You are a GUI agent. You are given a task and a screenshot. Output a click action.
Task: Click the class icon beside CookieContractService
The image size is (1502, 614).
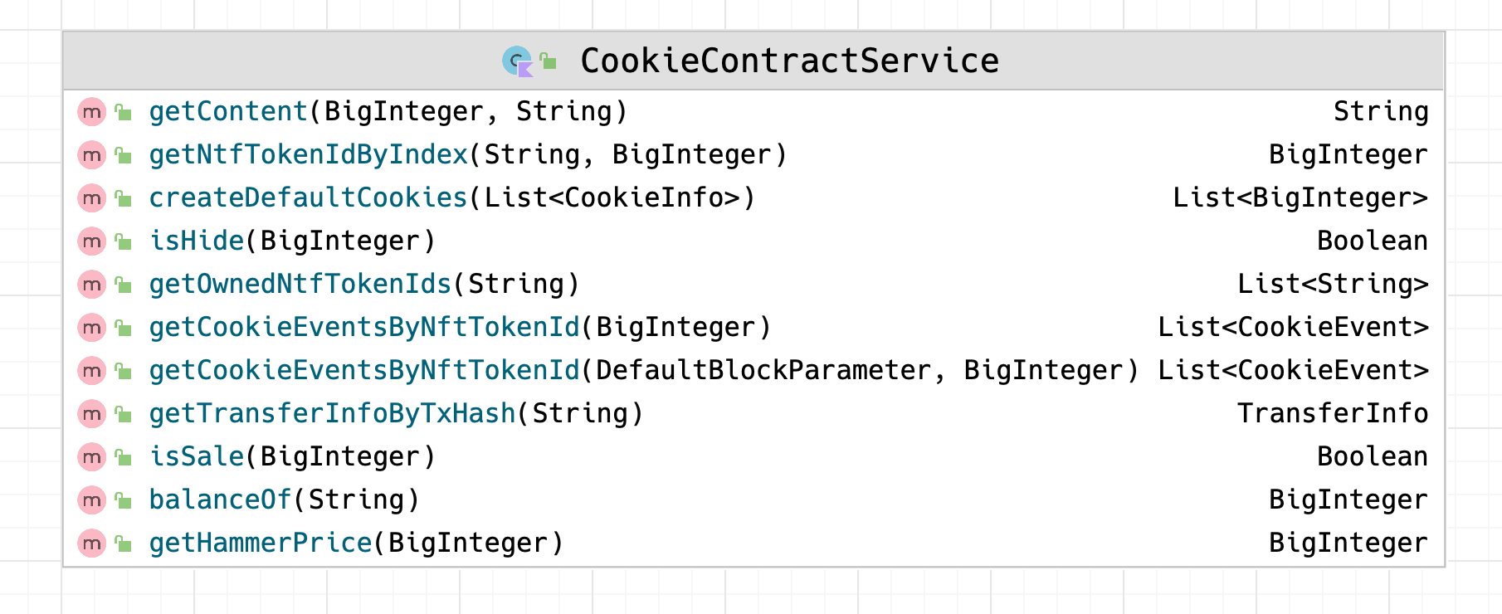(x=517, y=61)
